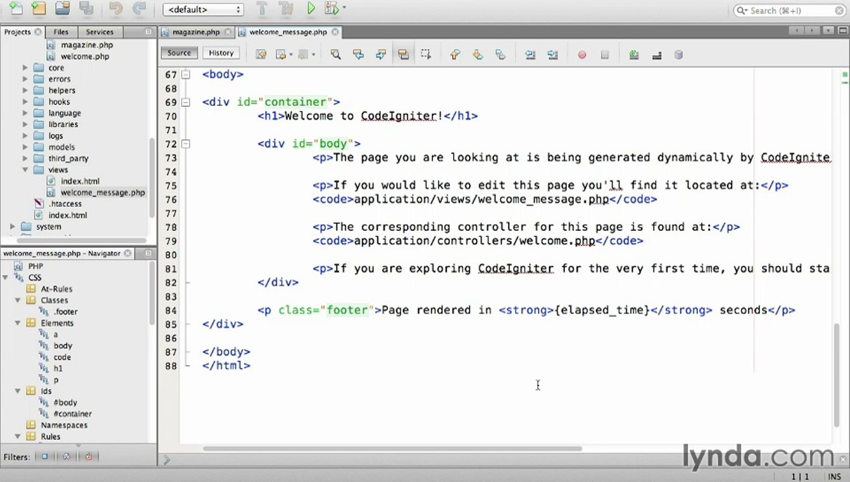
Task: Click Toggle Bookmark icon
Action: pyautogui.click(x=500, y=55)
